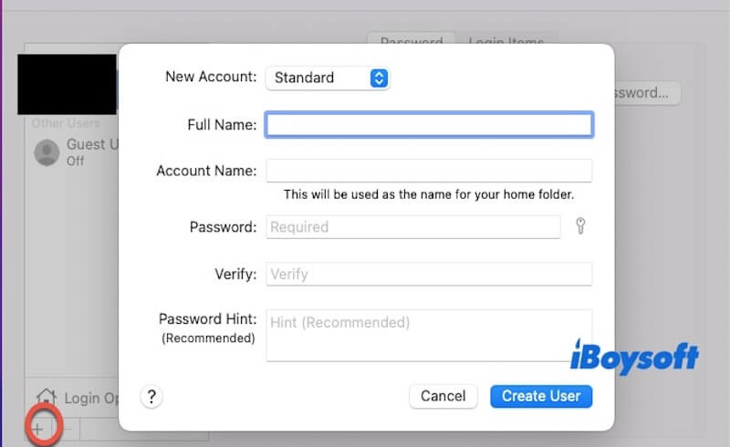Click the Guest User avatar icon
The height and width of the screenshot is (447, 730).
(x=47, y=152)
